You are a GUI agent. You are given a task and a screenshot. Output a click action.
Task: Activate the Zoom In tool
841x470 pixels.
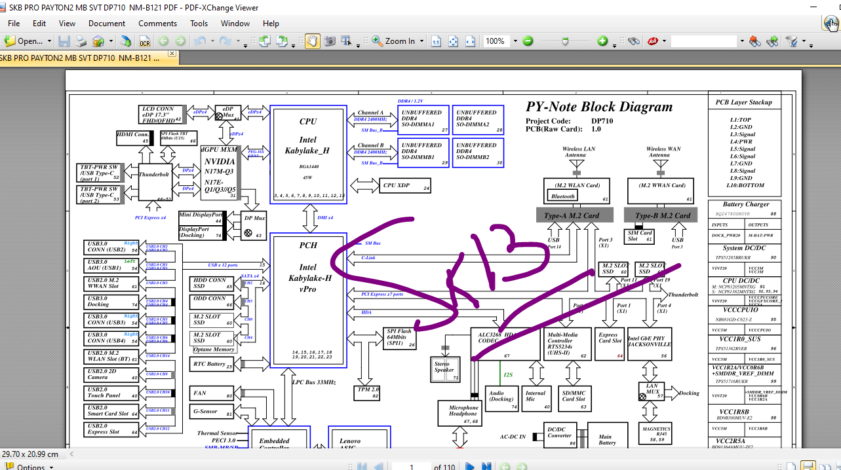[394, 41]
